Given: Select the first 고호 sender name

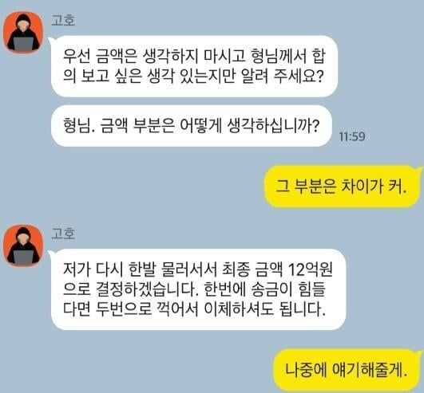Looking at the screenshot, I should click(x=63, y=20).
